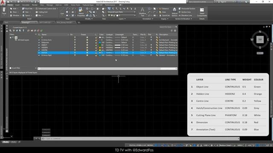Open the Medium Detail dropdown in status bar
The height and width of the screenshot is (153, 273).
point(226,145)
